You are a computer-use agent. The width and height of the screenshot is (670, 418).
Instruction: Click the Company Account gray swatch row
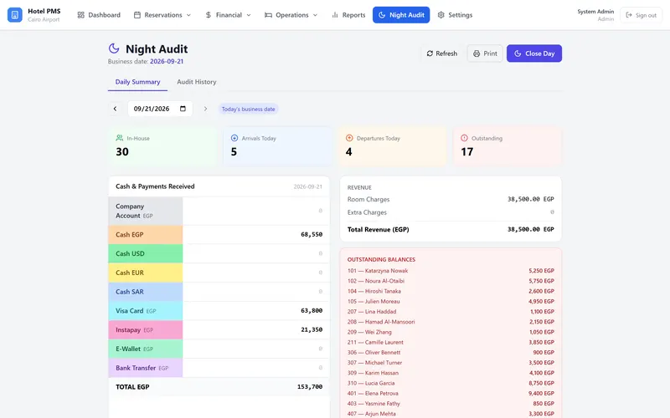[x=145, y=211]
